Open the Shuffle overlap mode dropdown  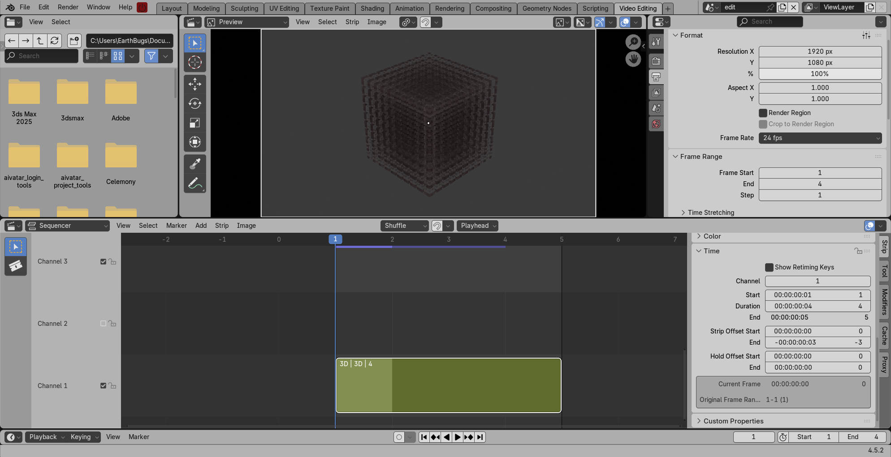coord(405,226)
